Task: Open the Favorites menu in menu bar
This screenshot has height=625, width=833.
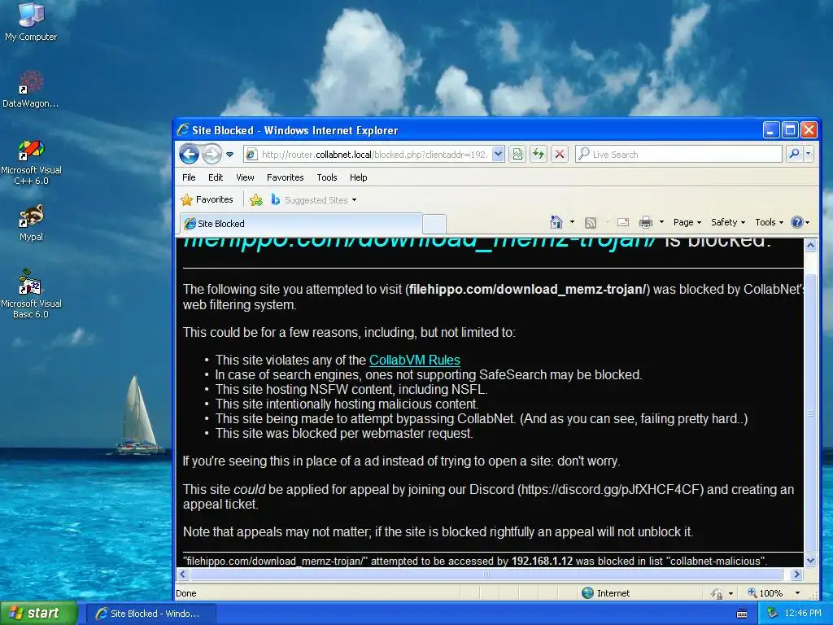Action: (286, 177)
